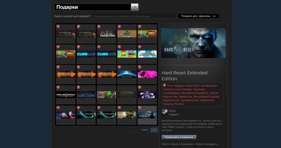Expand Показать доп. фильтры advanced filters

pyautogui.click(x=198, y=16)
